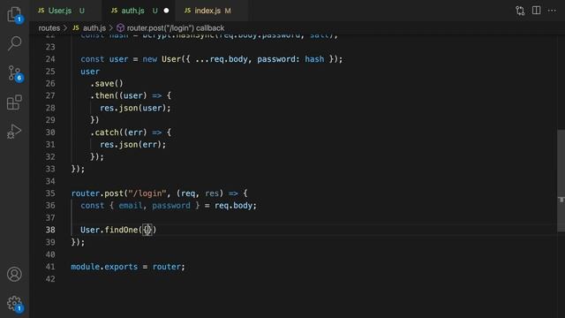Click '.catch((err) => {' on line 30
This screenshot has height=318, width=565.
coord(131,132)
